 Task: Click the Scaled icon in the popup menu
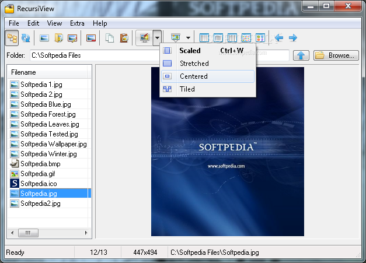coord(167,51)
